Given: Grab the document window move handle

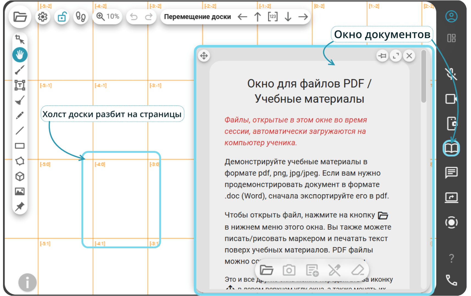Looking at the screenshot, I should (x=204, y=56).
